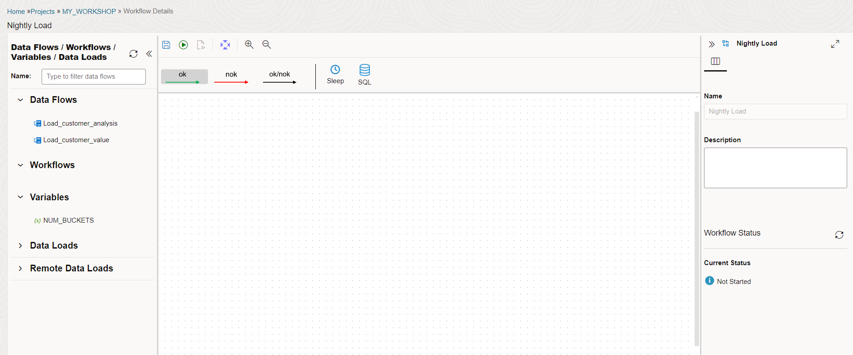853x355 pixels.
Task: Expand the Remote Data Loads section
Action: click(x=20, y=268)
